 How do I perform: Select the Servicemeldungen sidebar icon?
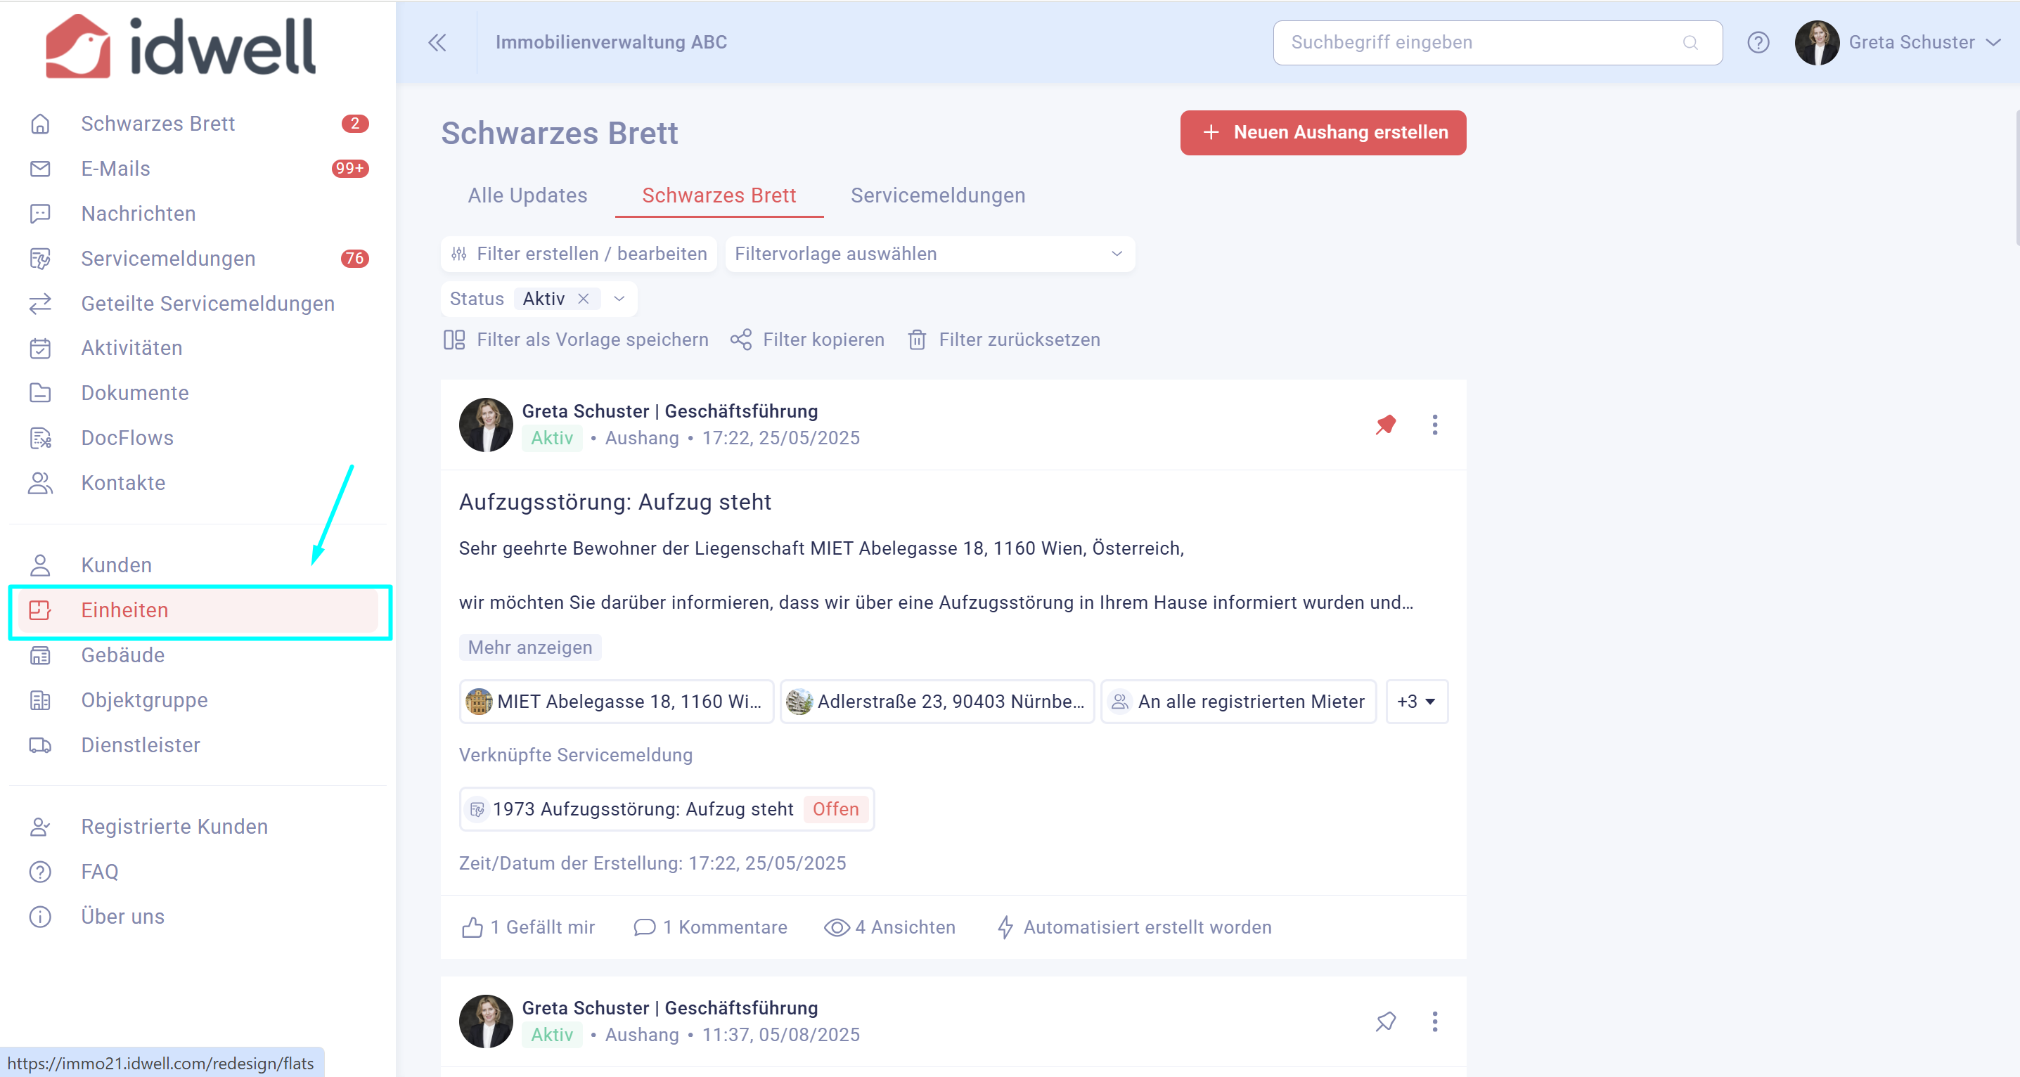coord(40,259)
